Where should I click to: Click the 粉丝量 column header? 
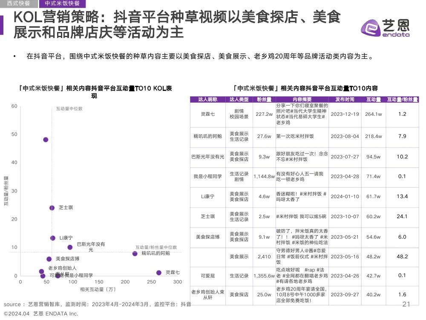(264, 99)
